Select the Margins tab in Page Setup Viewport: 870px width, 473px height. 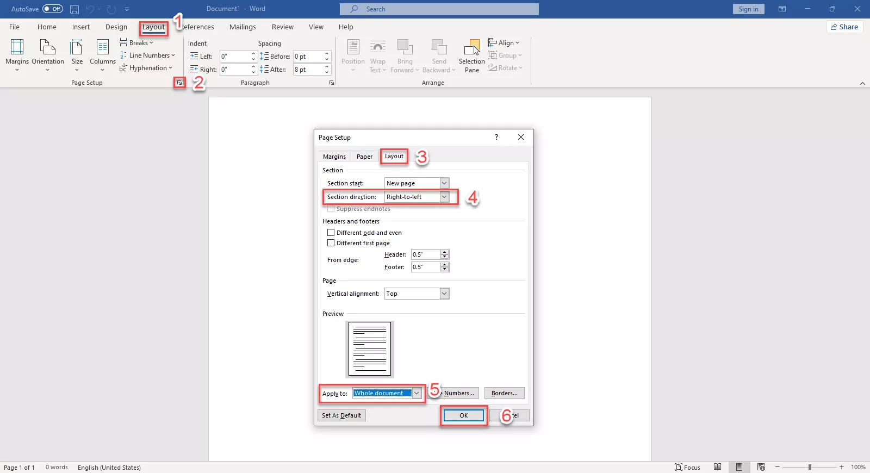pos(334,157)
